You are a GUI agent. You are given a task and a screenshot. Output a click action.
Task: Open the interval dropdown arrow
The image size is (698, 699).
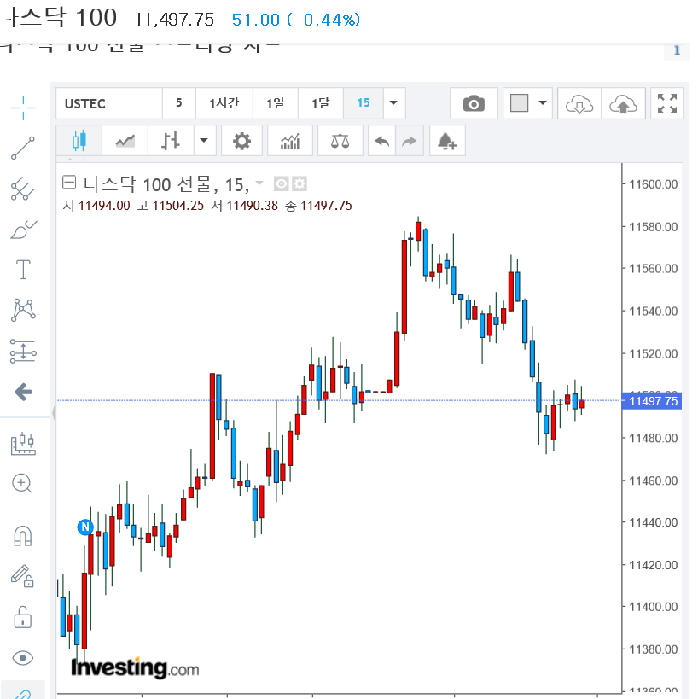393,103
